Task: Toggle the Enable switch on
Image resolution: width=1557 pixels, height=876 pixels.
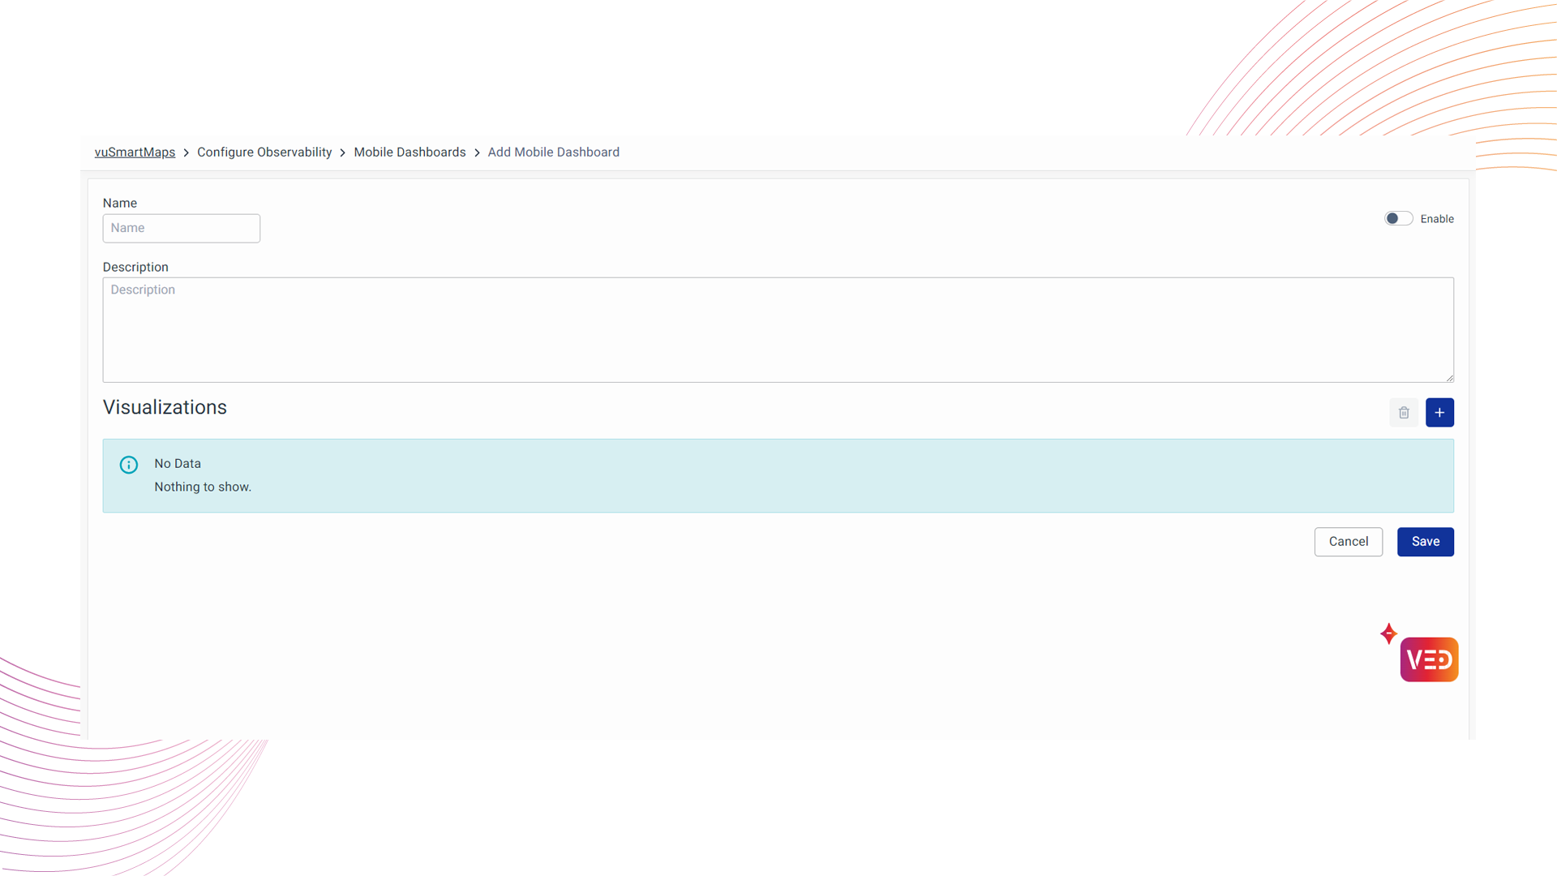Action: 1398,219
